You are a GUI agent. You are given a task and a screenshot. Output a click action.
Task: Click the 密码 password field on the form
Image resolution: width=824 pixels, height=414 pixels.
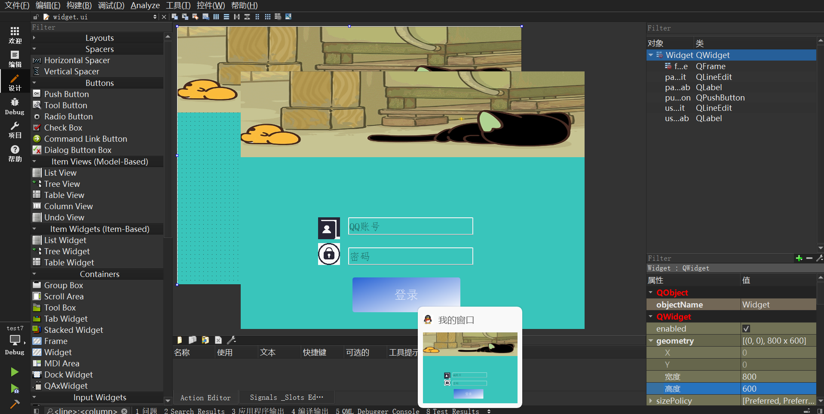[410, 256]
